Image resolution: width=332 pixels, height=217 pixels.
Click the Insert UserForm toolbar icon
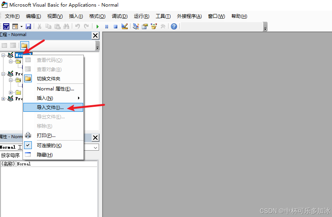[x=15, y=26]
